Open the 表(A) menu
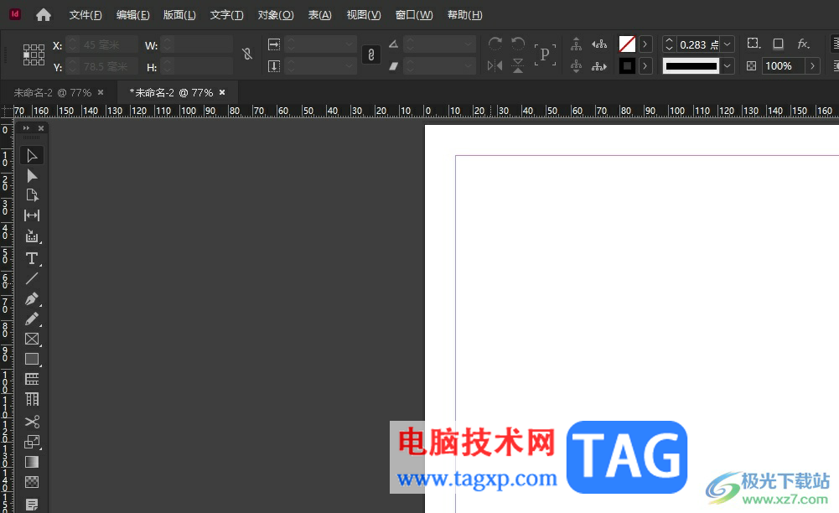The height and width of the screenshot is (513, 839). coord(319,15)
